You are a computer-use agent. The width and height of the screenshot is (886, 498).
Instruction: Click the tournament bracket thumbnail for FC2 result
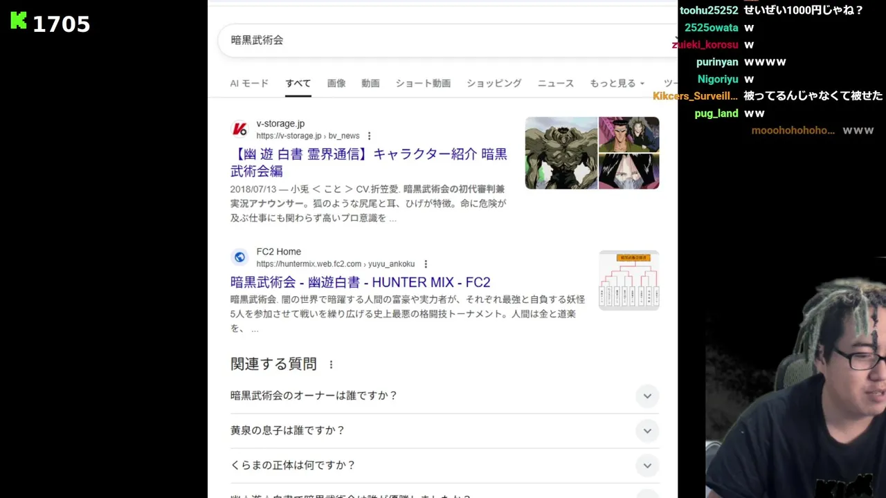point(629,280)
